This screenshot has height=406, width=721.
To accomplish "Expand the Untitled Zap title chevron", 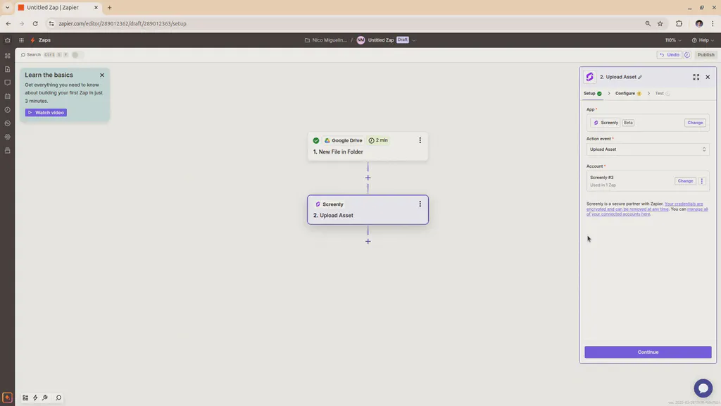I will pyautogui.click(x=414, y=40).
